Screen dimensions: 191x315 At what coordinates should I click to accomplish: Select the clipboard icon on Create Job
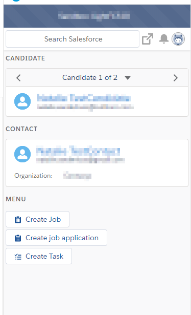click(18, 220)
